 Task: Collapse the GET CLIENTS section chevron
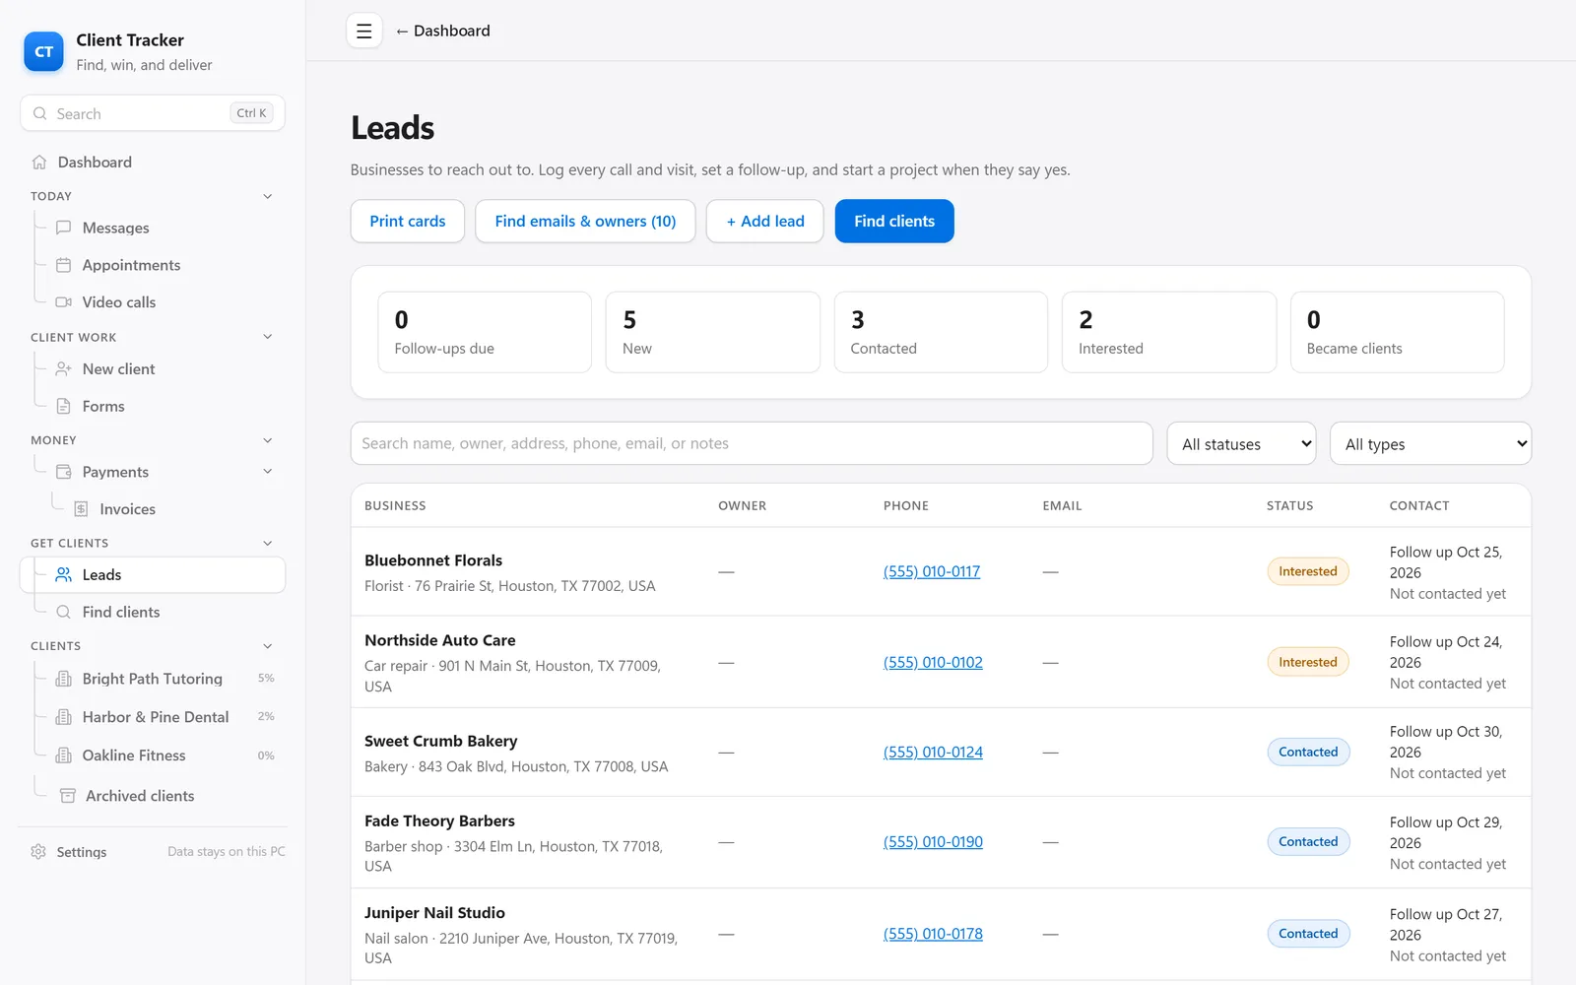pos(268,543)
